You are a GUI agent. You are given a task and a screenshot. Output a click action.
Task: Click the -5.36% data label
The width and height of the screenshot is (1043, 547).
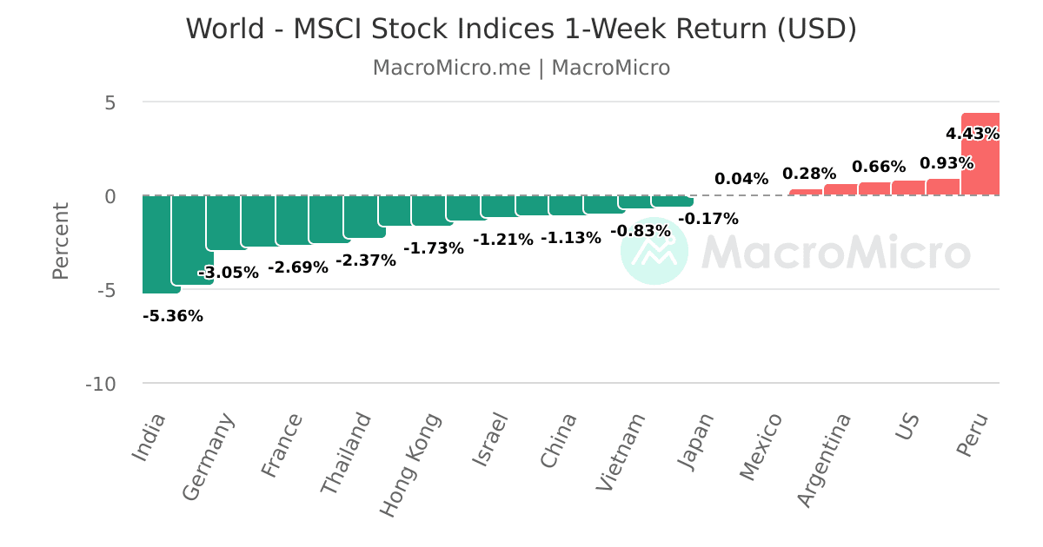pyautogui.click(x=173, y=316)
